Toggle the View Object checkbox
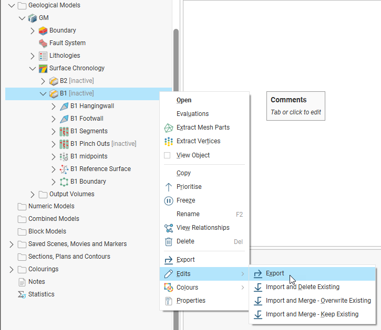This screenshot has height=330, width=381. [x=167, y=155]
